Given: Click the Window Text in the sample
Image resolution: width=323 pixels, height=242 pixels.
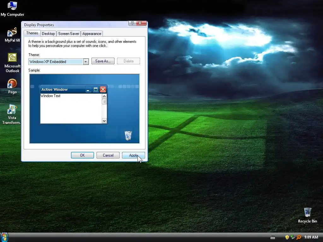Looking at the screenshot, I should [50, 96].
